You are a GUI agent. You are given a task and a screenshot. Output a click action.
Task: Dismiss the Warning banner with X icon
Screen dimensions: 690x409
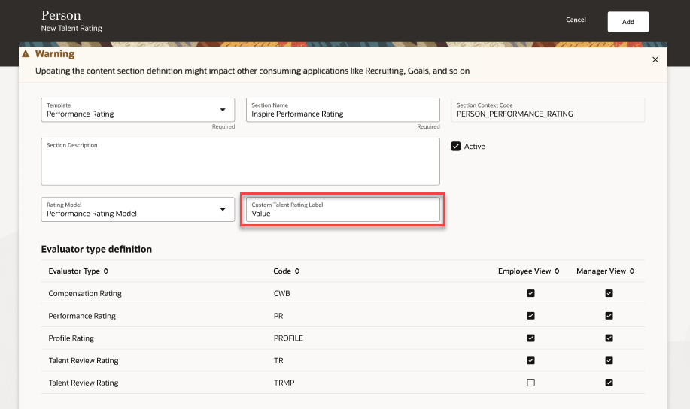(655, 60)
